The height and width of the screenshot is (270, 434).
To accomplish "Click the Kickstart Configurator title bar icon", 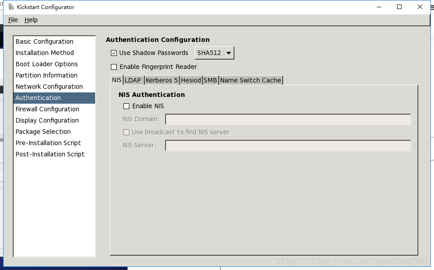I will 11,7.
